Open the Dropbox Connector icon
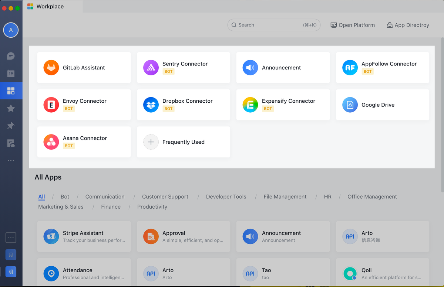 coord(151,105)
